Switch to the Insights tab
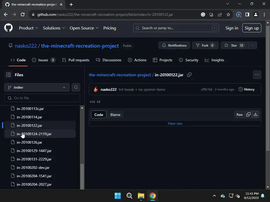Image resolution: width=270 pixels, height=202 pixels. pos(214,60)
